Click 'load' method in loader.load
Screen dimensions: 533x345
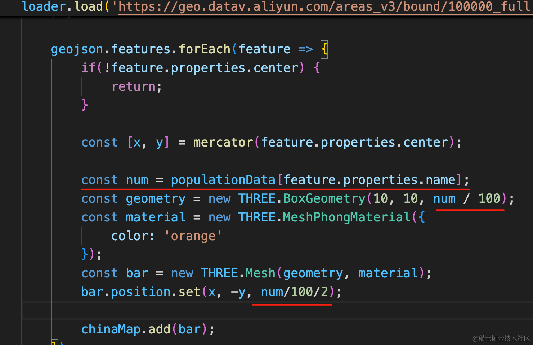[x=89, y=6]
